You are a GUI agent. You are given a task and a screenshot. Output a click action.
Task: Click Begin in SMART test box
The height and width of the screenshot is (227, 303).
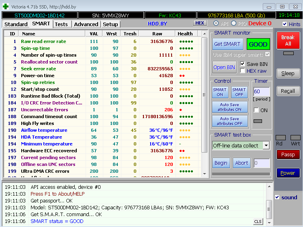point(221,163)
